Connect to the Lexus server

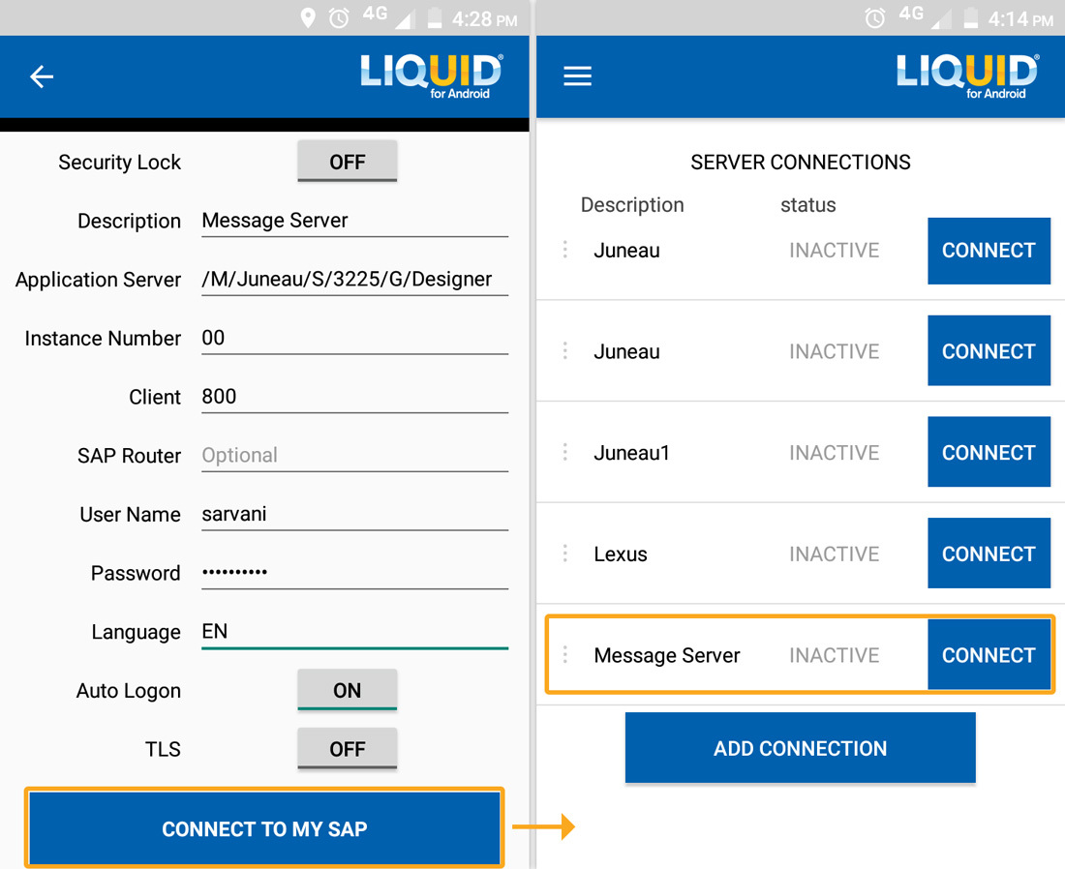(x=989, y=554)
